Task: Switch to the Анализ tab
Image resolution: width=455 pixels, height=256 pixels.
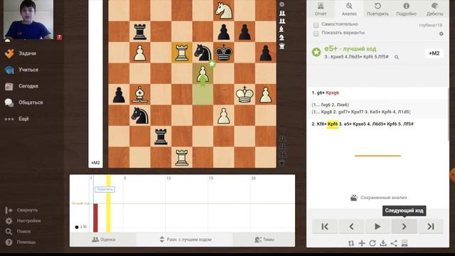Action: pos(349,9)
